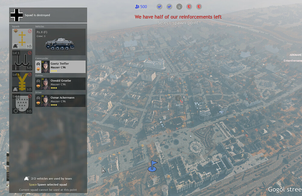Click the gray contested capture point icon
302x196 pixels.
[179, 7]
